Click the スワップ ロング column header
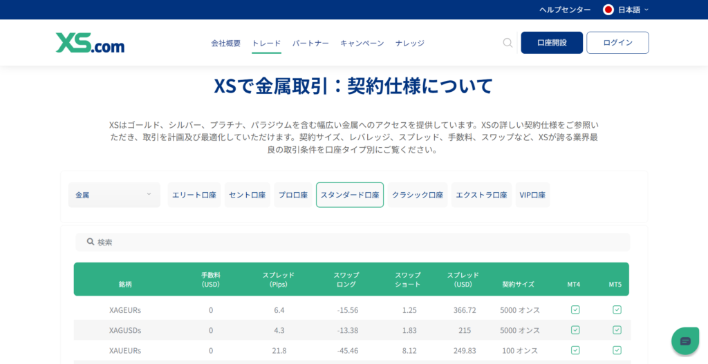 click(346, 279)
